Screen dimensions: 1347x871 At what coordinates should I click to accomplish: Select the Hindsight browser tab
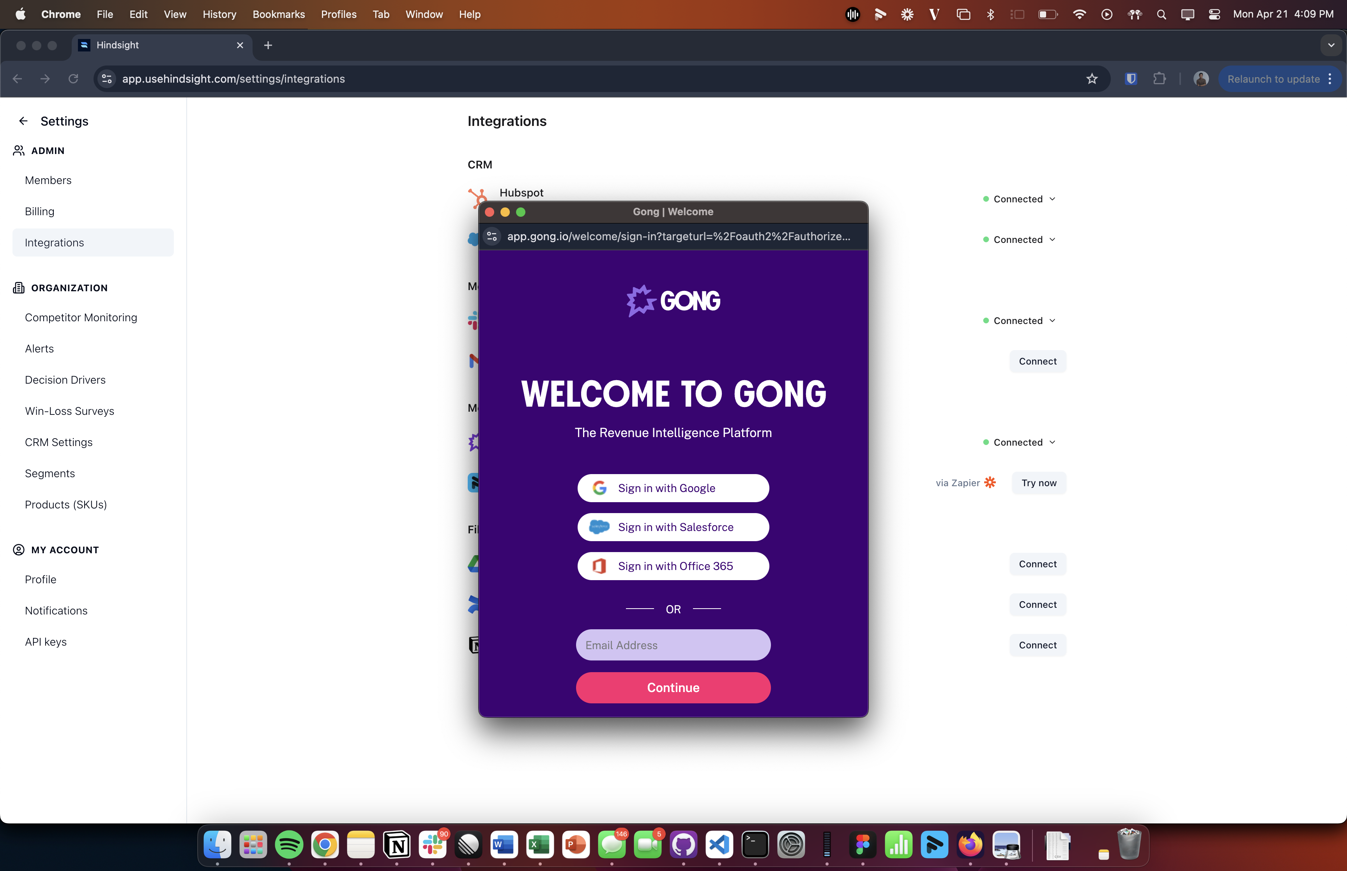162,45
